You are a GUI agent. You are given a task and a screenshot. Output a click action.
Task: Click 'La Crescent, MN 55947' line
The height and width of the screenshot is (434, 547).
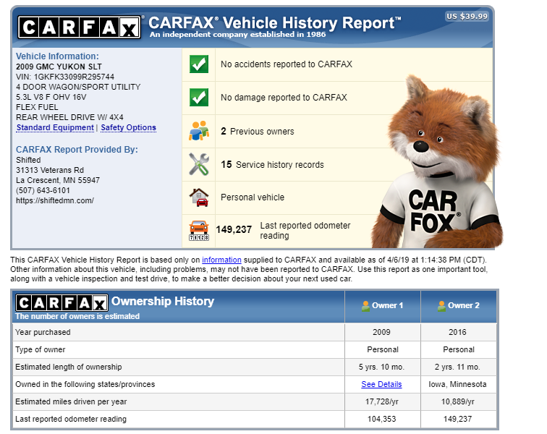coord(58,180)
